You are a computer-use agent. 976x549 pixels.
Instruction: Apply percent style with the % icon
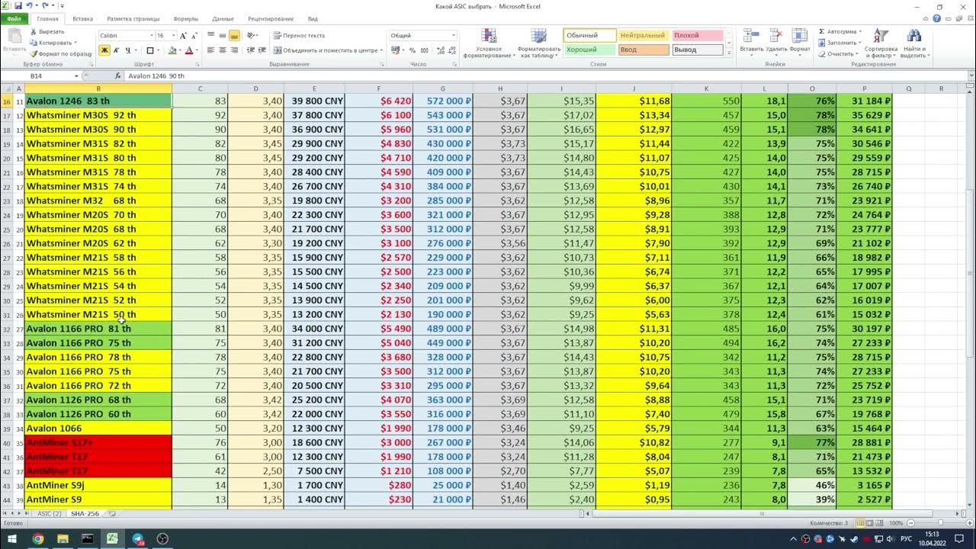pyautogui.click(x=413, y=50)
